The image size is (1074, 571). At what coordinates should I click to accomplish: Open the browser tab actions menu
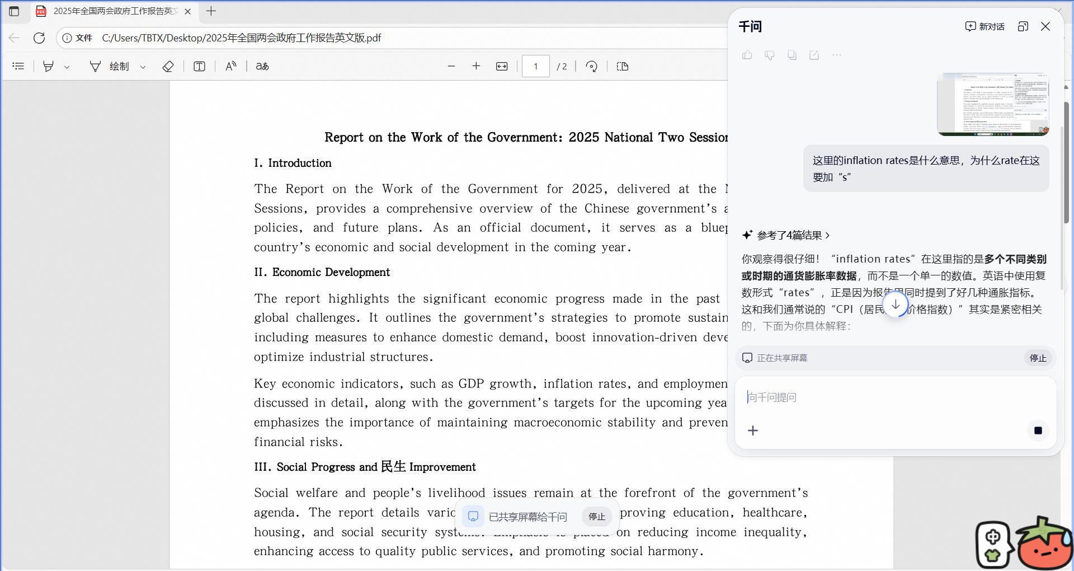[14, 11]
